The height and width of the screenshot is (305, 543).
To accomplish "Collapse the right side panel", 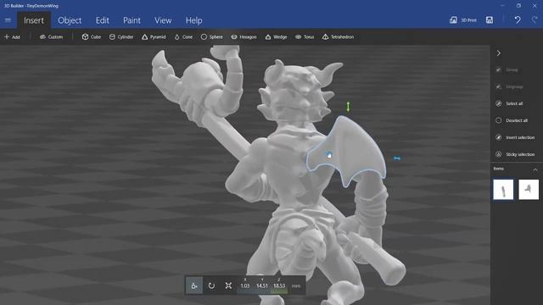I will [x=498, y=53].
